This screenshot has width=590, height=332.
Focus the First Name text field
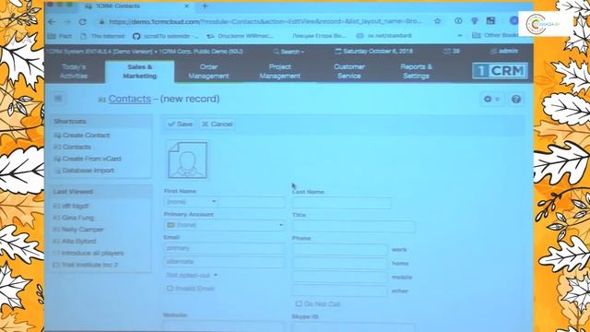click(x=252, y=202)
